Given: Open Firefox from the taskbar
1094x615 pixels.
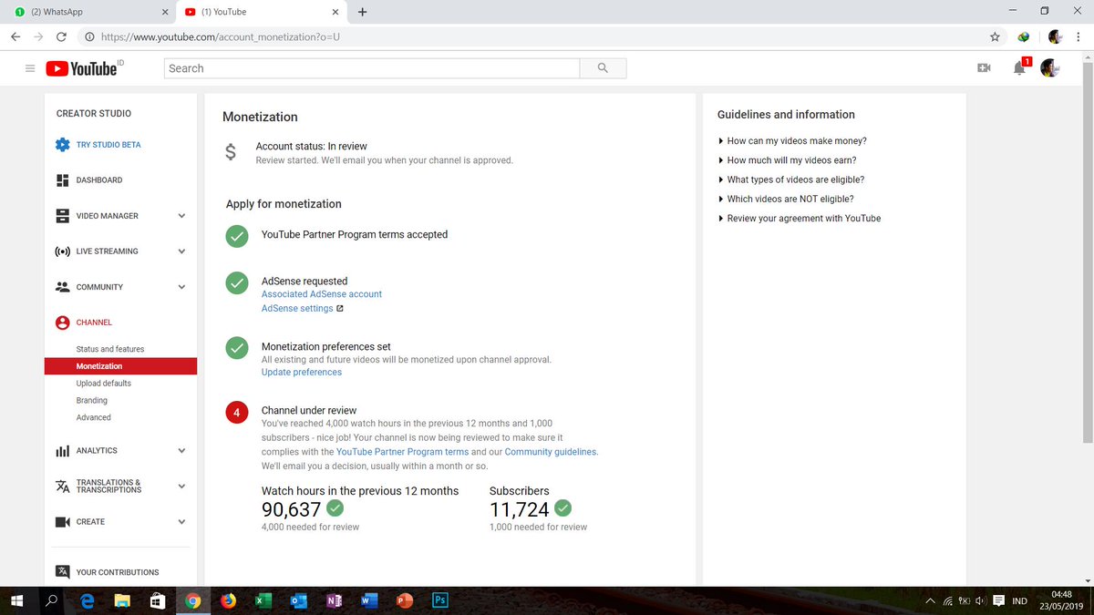Looking at the screenshot, I should click(x=228, y=600).
